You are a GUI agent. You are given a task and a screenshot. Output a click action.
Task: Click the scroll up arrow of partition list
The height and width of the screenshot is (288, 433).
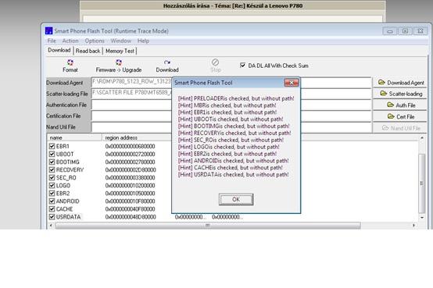tap(422, 137)
